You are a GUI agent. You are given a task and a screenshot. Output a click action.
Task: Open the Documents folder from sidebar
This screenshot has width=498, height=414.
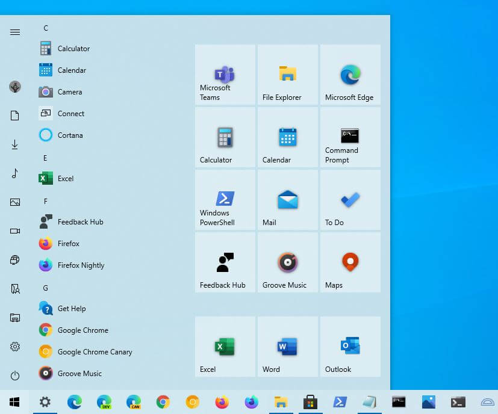point(15,116)
